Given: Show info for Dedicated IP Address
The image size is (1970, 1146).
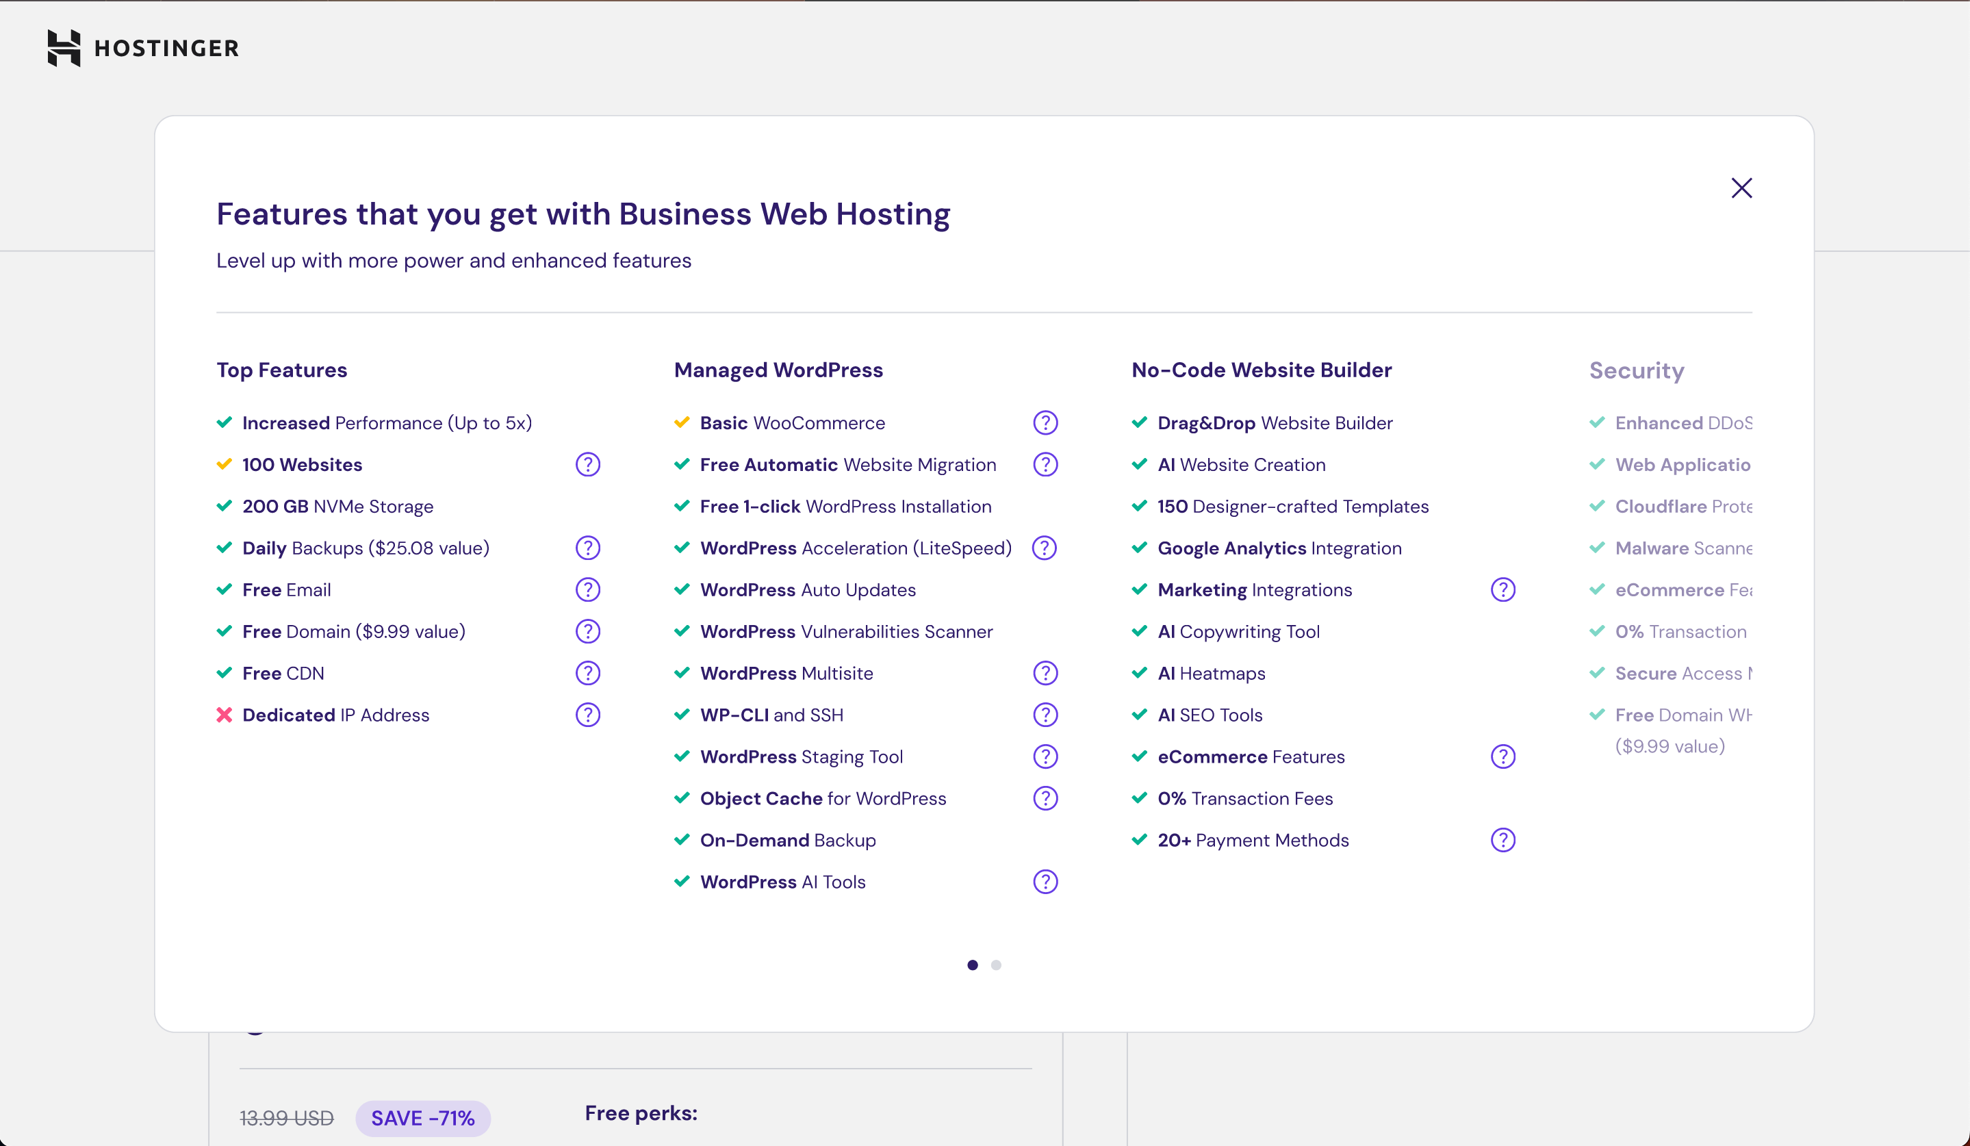Looking at the screenshot, I should (x=588, y=715).
